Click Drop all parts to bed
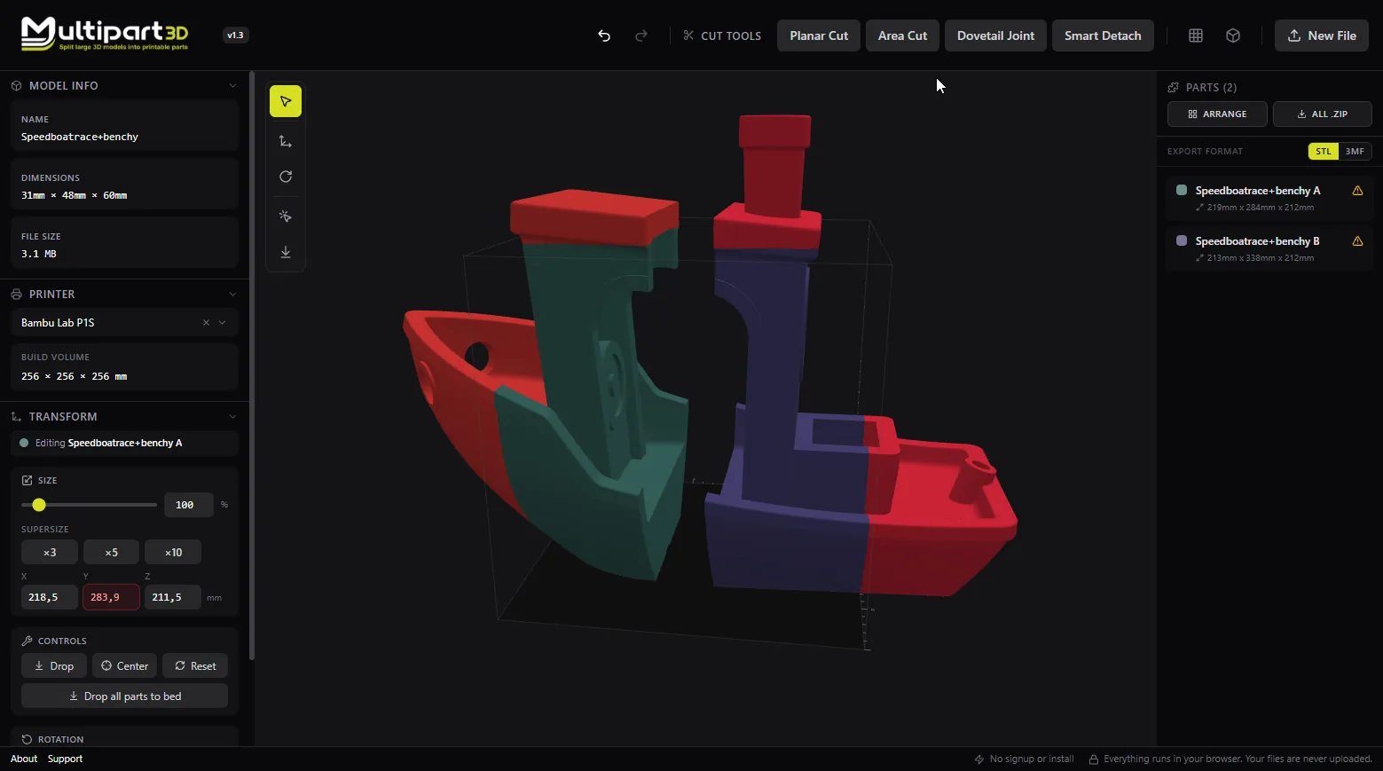Image resolution: width=1383 pixels, height=771 pixels. 124,696
